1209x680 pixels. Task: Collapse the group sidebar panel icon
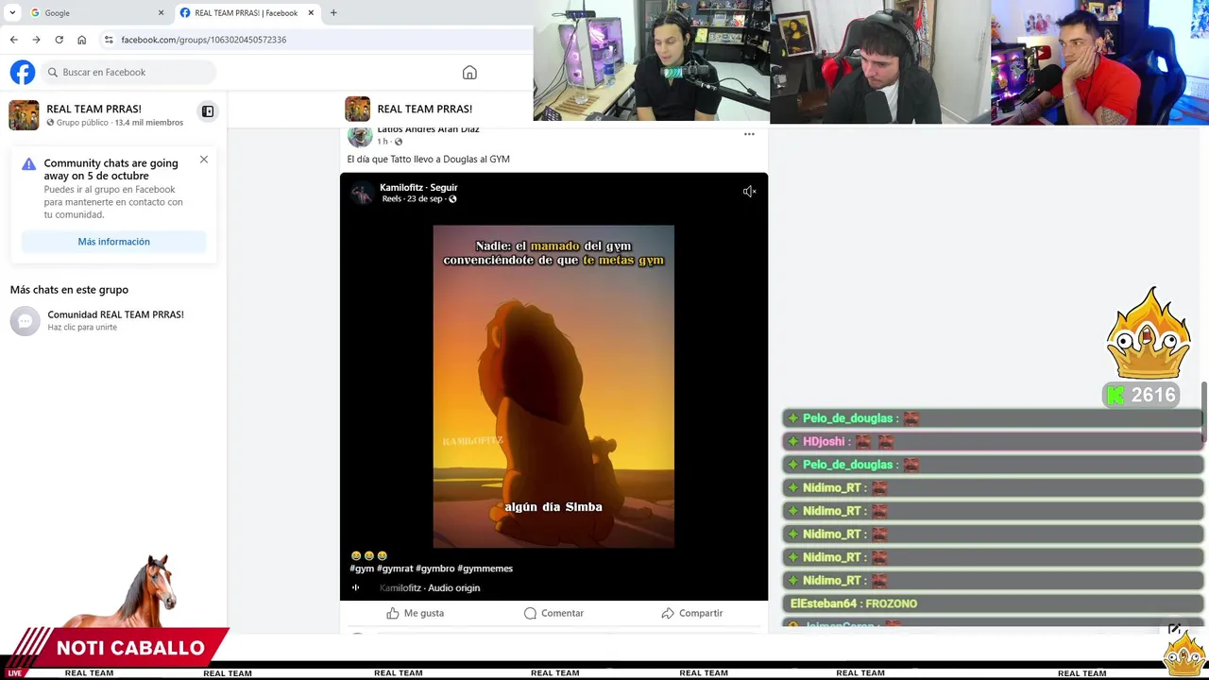[x=208, y=111]
